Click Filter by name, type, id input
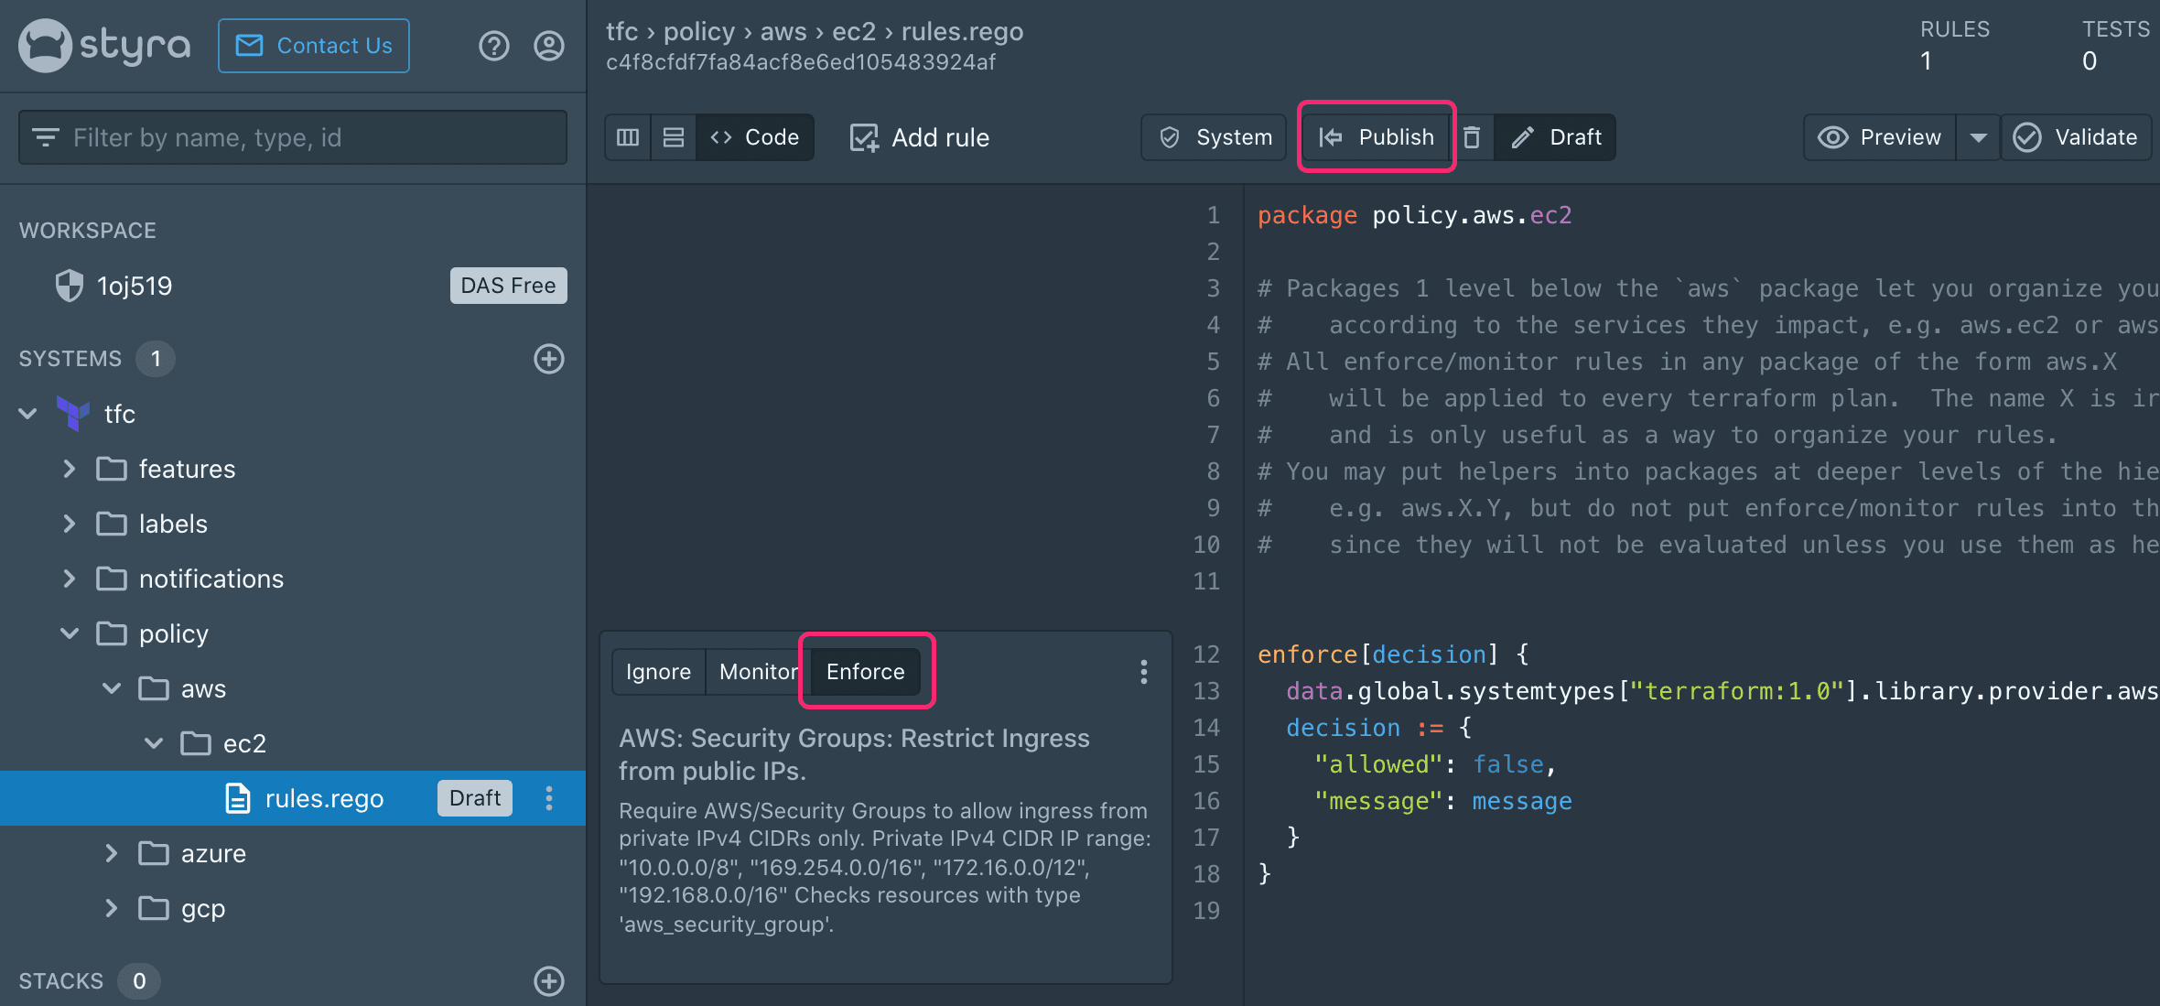Viewport: 2160px width, 1006px height. 295,138
